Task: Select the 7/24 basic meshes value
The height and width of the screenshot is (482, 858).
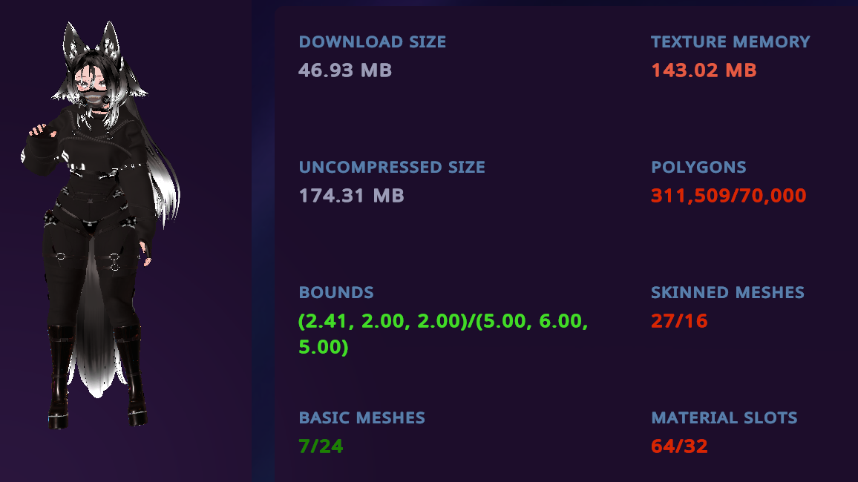Action: (321, 446)
